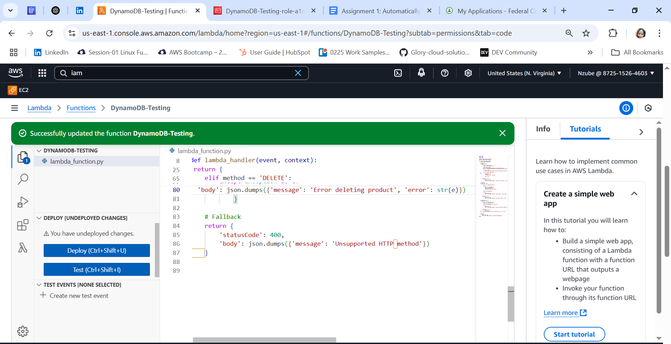The width and height of the screenshot is (671, 344).
Task: Click line number 80 in editor
Action: tap(176, 190)
